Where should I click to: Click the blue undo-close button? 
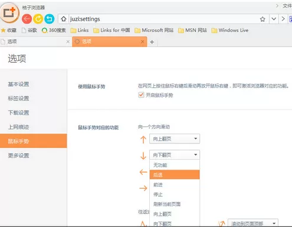[x=49, y=19]
